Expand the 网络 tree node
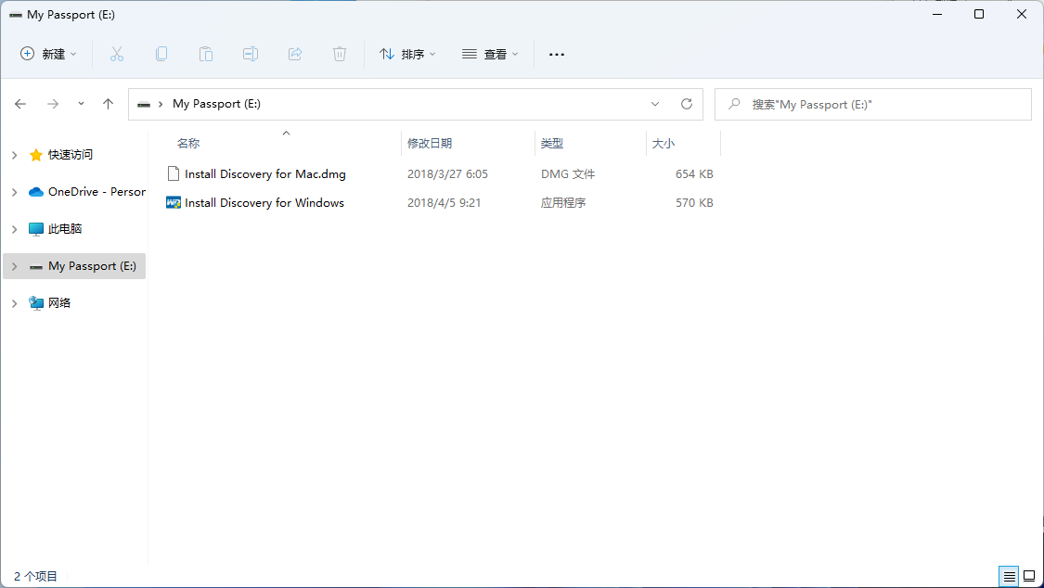The width and height of the screenshot is (1044, 588). [x=15, y=302]
